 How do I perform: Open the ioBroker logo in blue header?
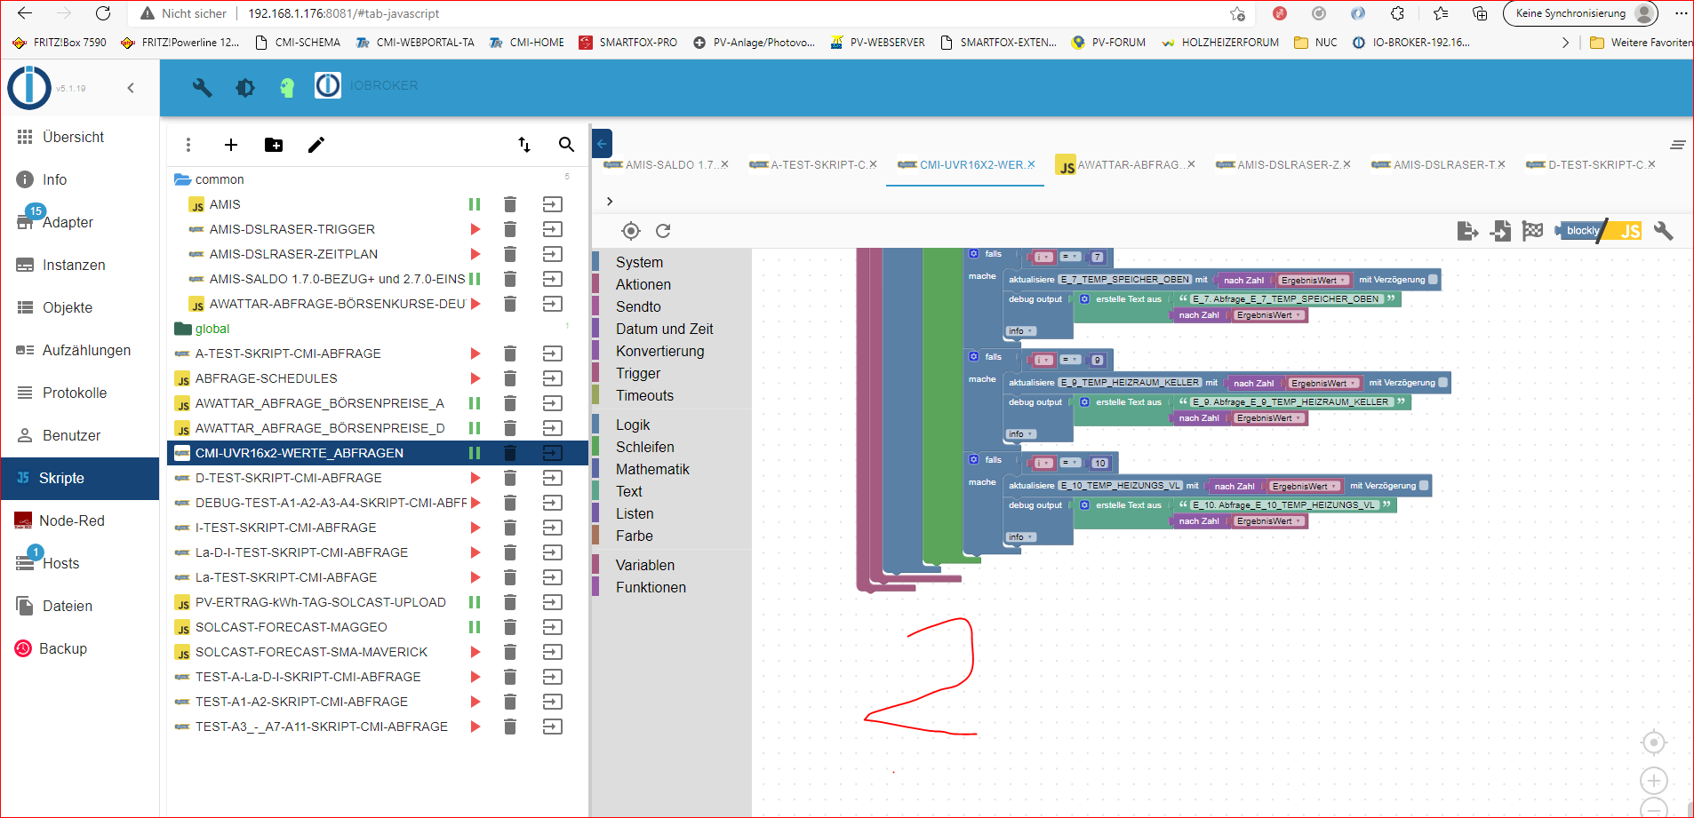click(x=328, y=85)
